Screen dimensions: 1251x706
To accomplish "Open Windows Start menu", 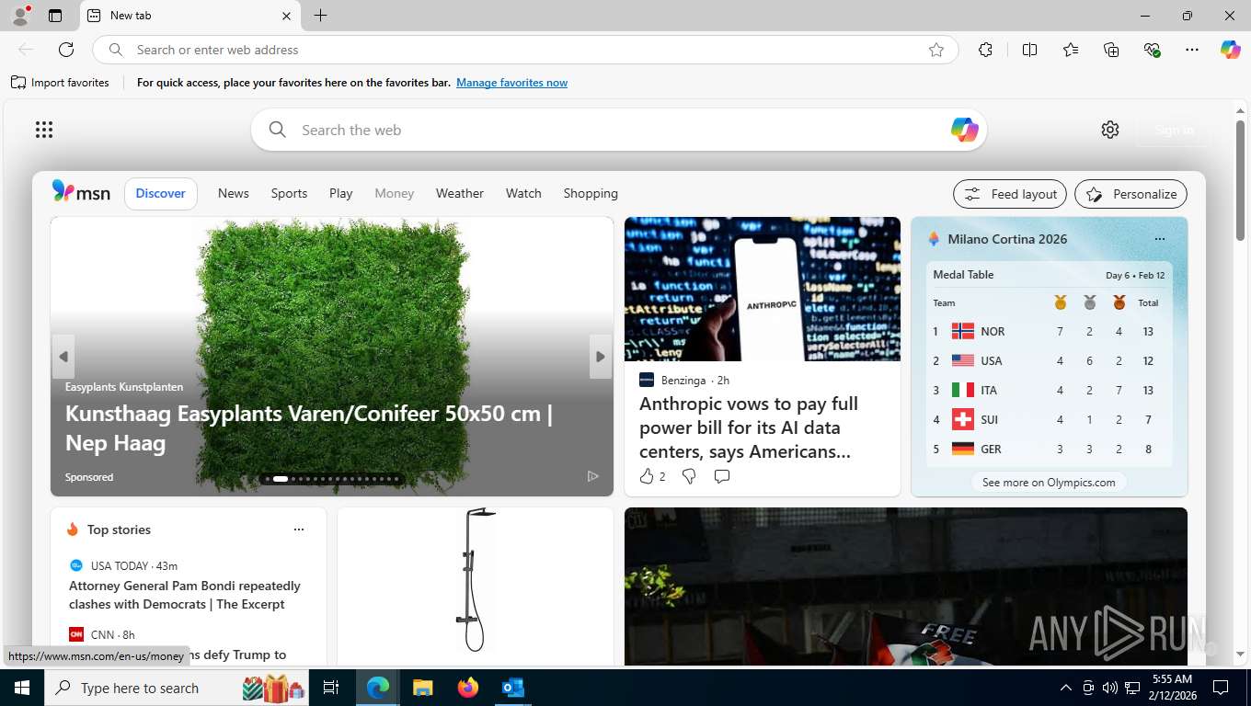I will coord(22,688).
